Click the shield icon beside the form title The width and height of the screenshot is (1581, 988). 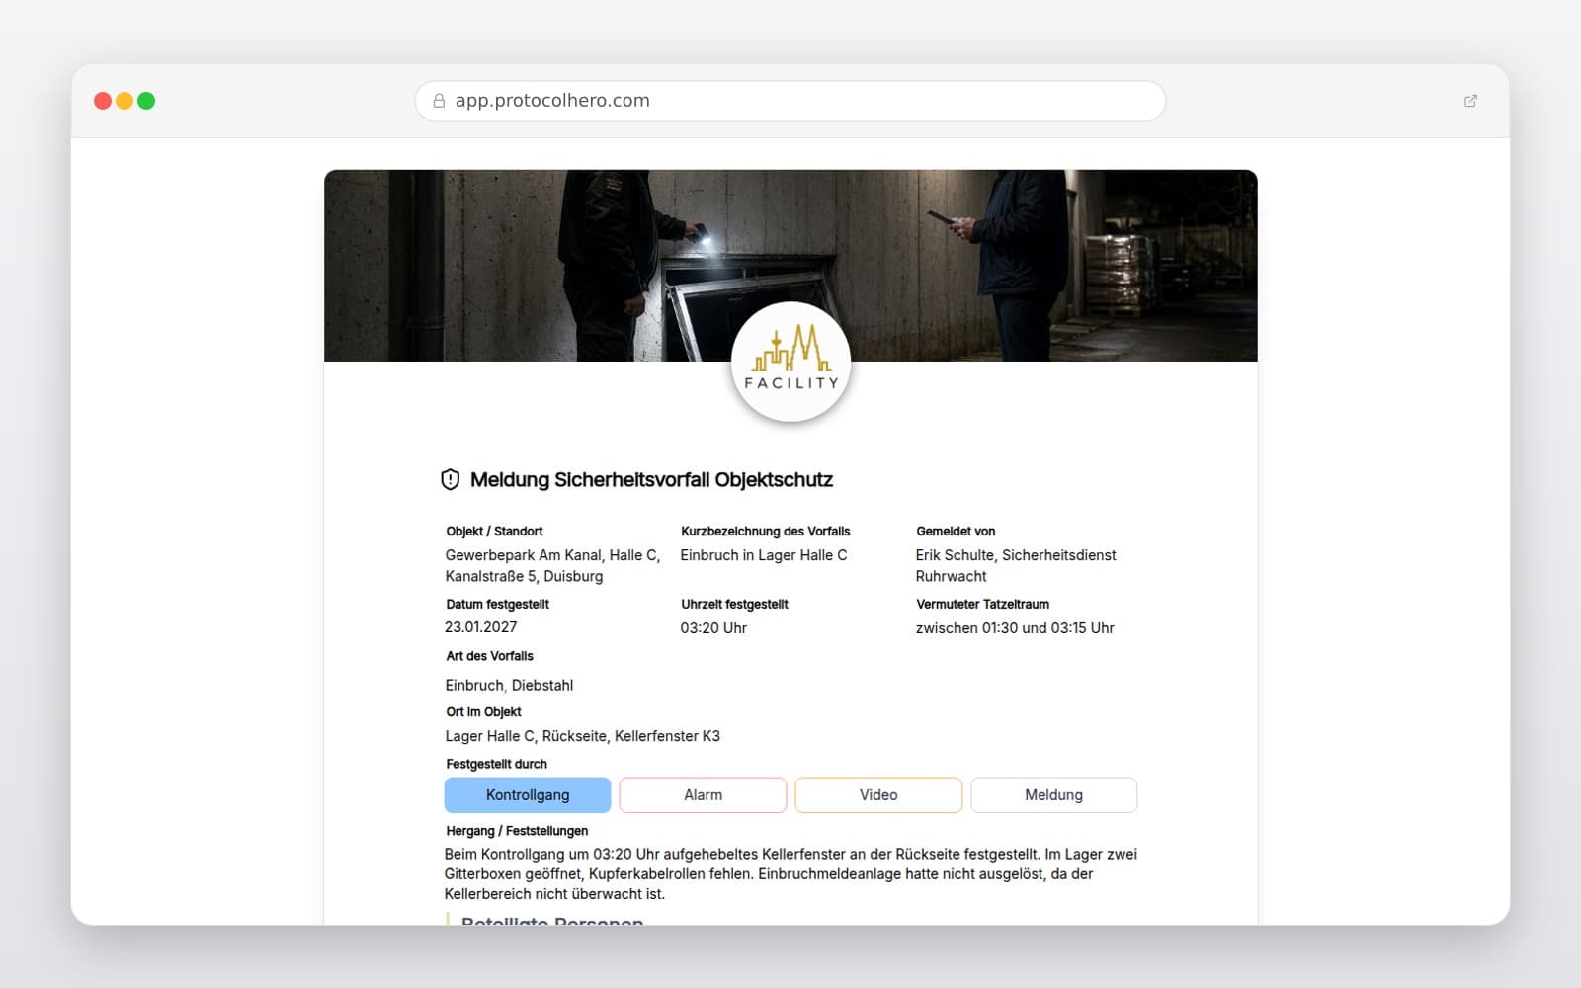pyautogui.click(x=450, y=480)
